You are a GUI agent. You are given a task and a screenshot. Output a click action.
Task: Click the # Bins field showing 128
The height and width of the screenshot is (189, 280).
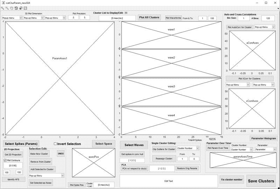pyautogui.click(x=268, y=18)
